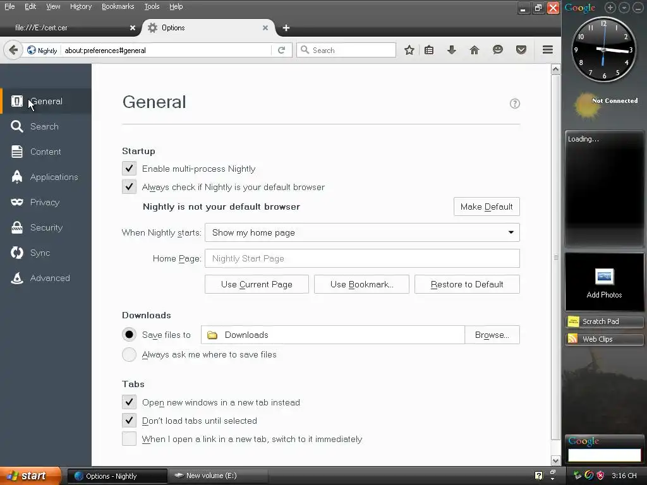Viewport: 647px width, 485px height.
Task: Click the Windows start button
Action: point(31,476)
